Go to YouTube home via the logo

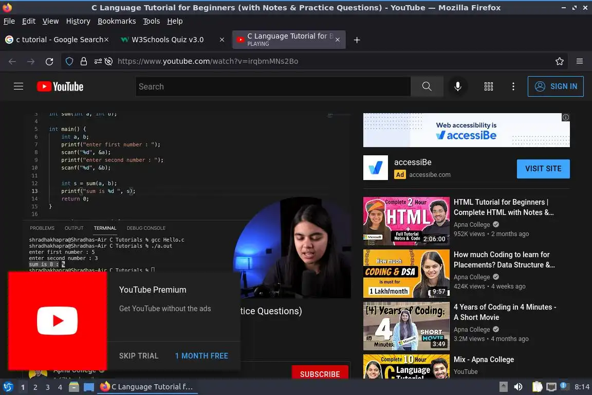coord(60,86)
